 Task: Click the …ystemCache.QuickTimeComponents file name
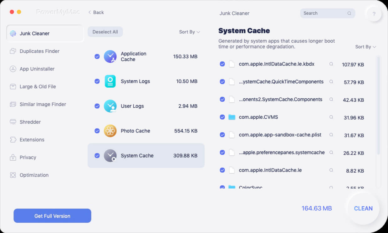click(x=281, y=81)
